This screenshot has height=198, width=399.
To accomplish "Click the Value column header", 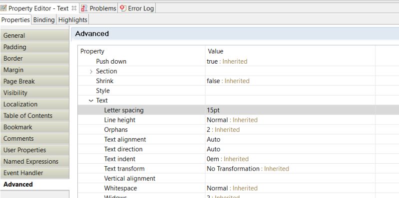I will [290, 51].
